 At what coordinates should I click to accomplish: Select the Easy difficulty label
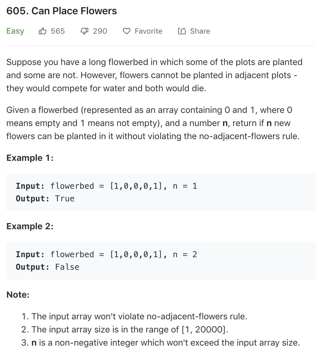click(x=15, y=31)
